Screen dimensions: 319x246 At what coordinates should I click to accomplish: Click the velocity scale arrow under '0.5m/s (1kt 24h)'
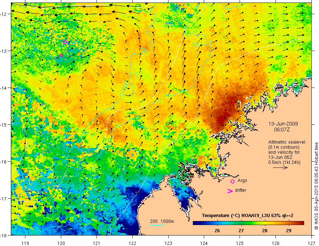pos(280,167)
